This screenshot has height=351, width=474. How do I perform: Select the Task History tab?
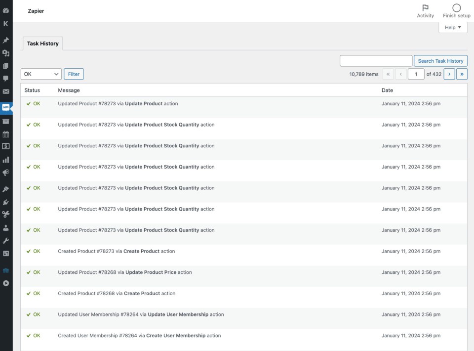43,44
